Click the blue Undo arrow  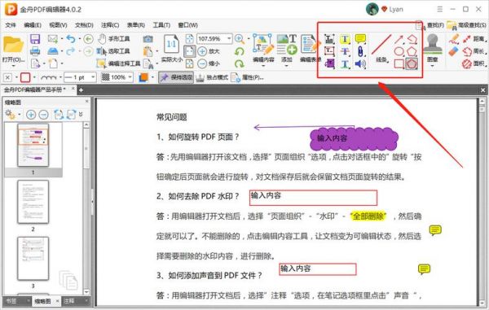tap(71, 39)
